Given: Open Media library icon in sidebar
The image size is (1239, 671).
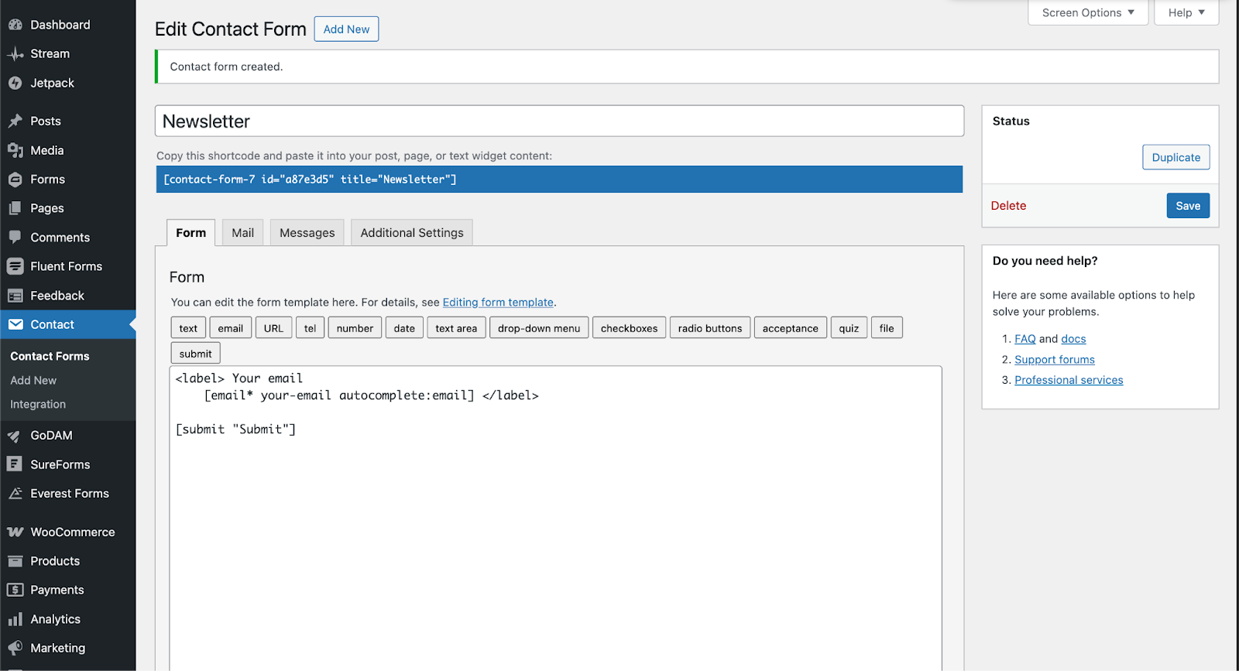Looking at the screenshot, I should pos(15,150).
